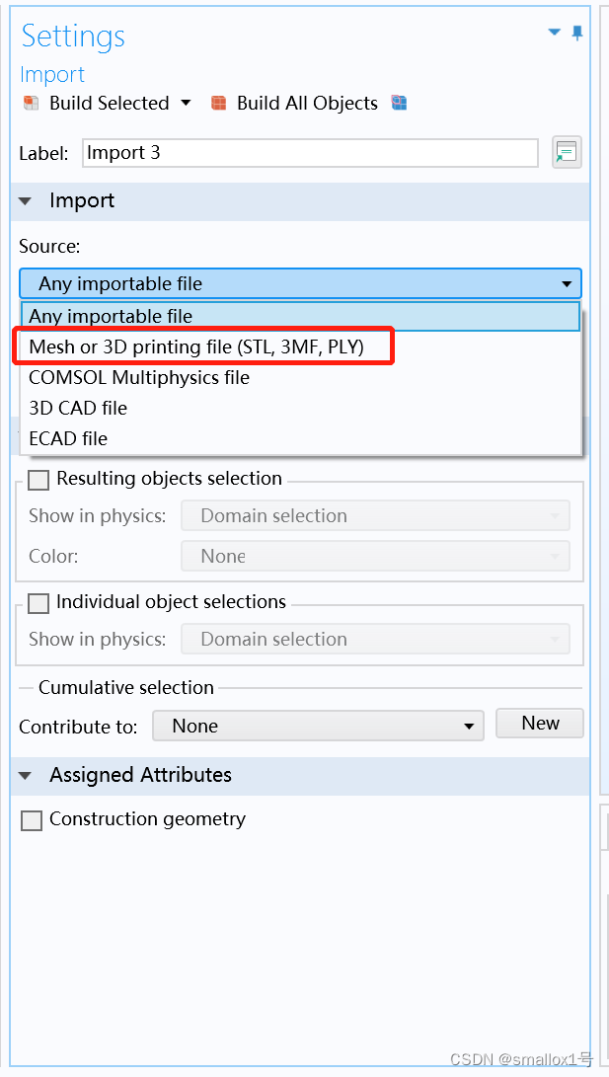This screenshot has height=1077, width=609.
Task: Open the Settings customization arrow at top right
Action: coord(555,32)
